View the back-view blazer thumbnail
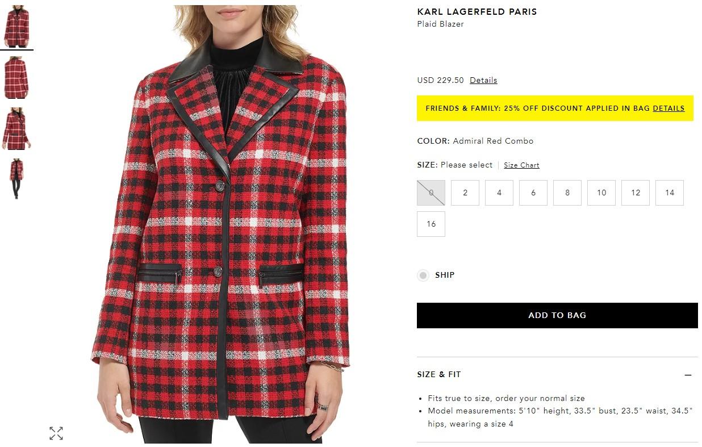Screen dimensions: 702x447 [16, 78]
